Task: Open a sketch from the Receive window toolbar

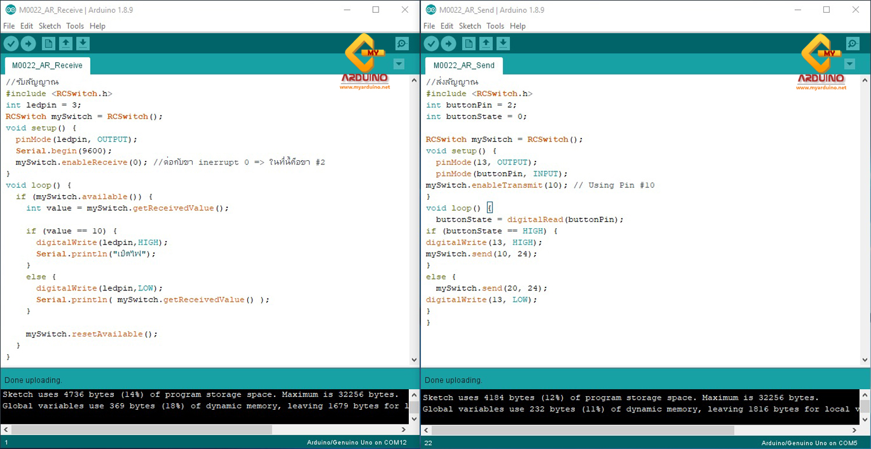Action: (65, 43)
